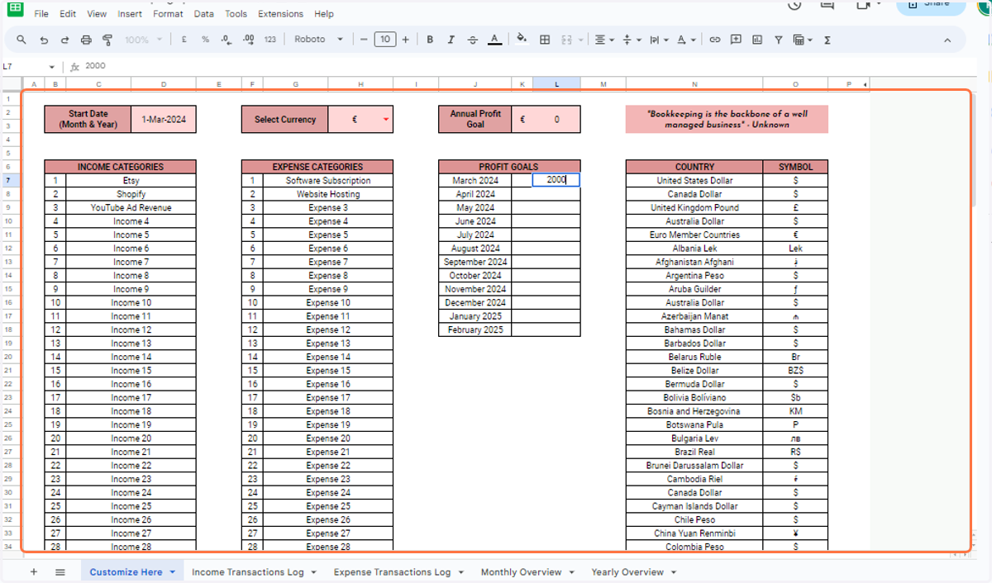Screen dimensions: 992x583
Task: Select the Etsy income category cell
Action: coord(131,180)
